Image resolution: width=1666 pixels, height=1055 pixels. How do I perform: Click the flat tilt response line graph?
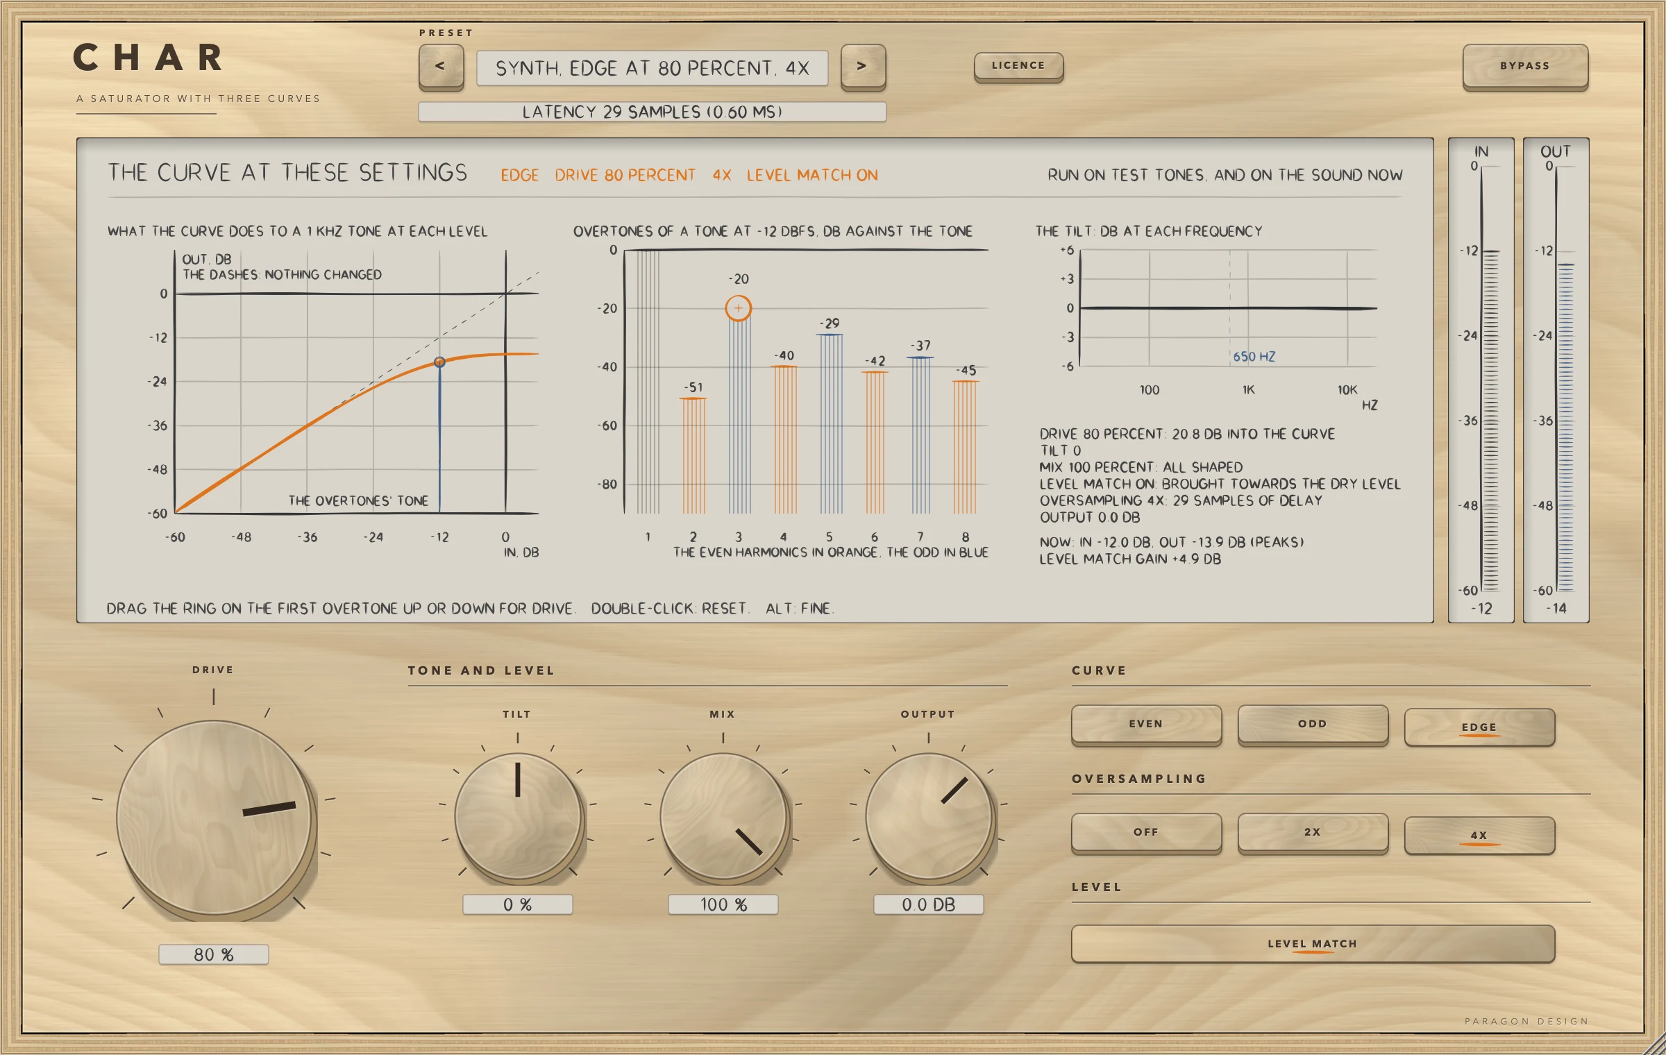pyautogui.click(x=1228, y=308)
